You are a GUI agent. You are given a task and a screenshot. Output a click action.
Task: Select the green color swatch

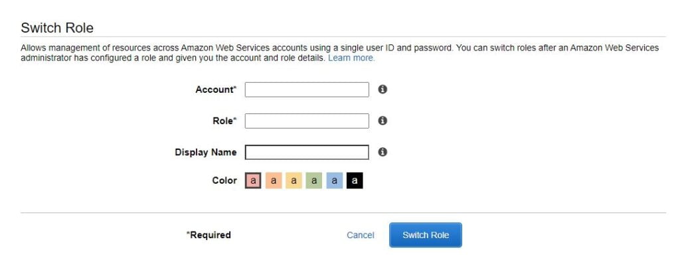314,180
